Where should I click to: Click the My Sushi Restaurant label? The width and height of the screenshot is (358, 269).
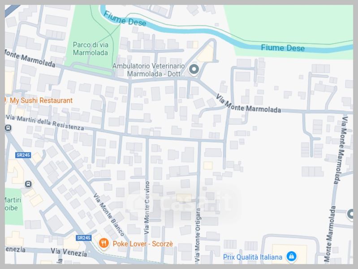[x=41, y=100]
